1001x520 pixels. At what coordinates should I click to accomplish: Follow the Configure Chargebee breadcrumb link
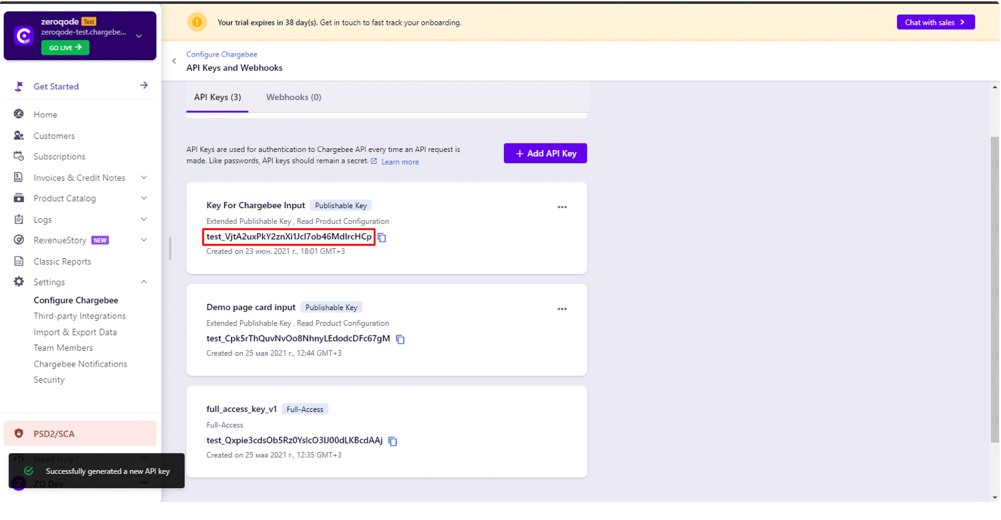tap(222, 55)
